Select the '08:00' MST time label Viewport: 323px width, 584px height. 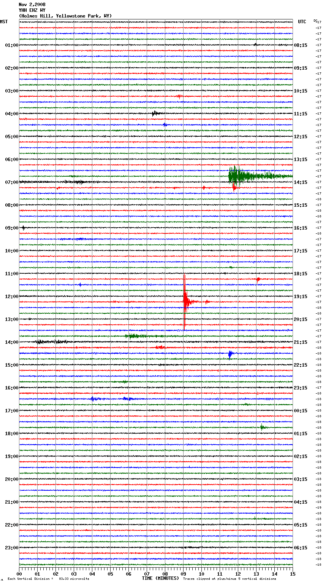12,205
